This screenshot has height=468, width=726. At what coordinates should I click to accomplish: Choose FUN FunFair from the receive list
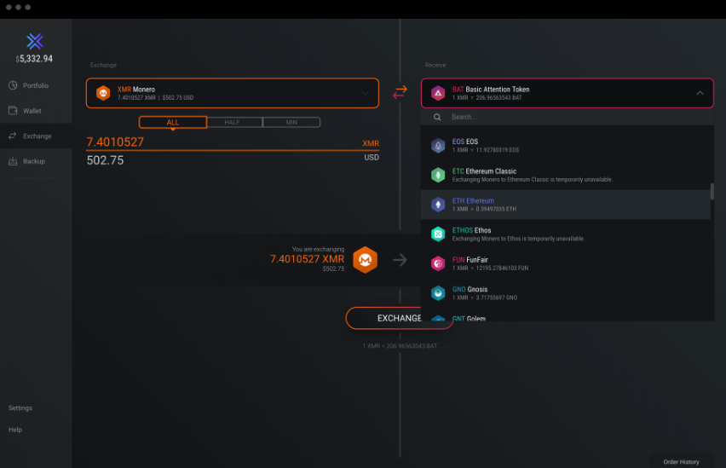click(565, 263)
